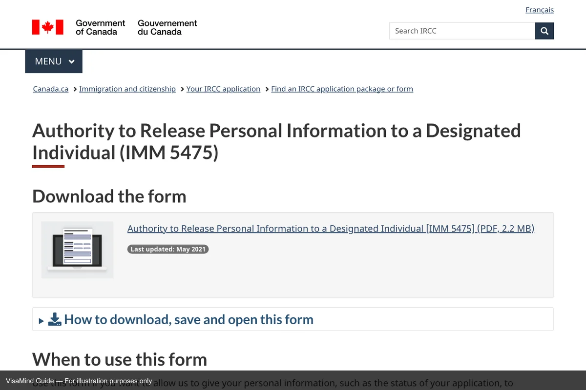Open Find an IRCC application package breadcrumb
Viewport: 586px width, 390px height.
click(342, 89)
